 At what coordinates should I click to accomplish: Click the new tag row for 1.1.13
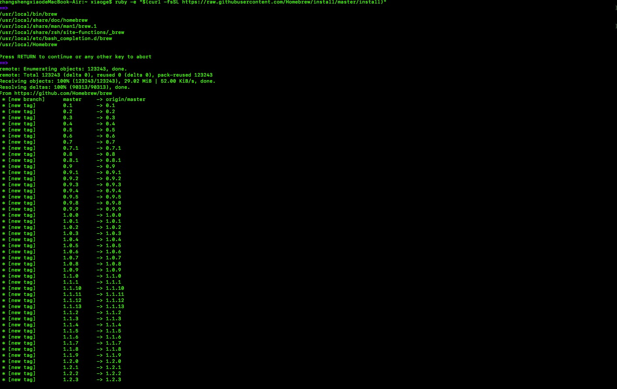click(63, 306)
